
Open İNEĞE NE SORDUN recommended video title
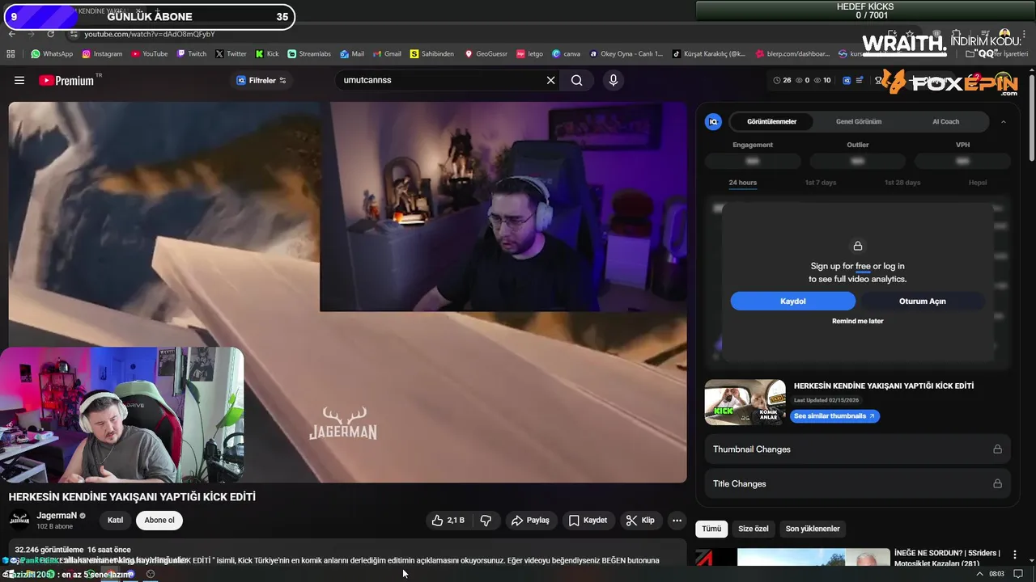coord(947,558)
